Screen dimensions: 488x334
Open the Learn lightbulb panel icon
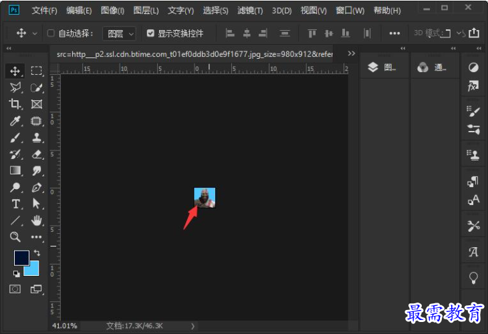(x=473, y=278)
